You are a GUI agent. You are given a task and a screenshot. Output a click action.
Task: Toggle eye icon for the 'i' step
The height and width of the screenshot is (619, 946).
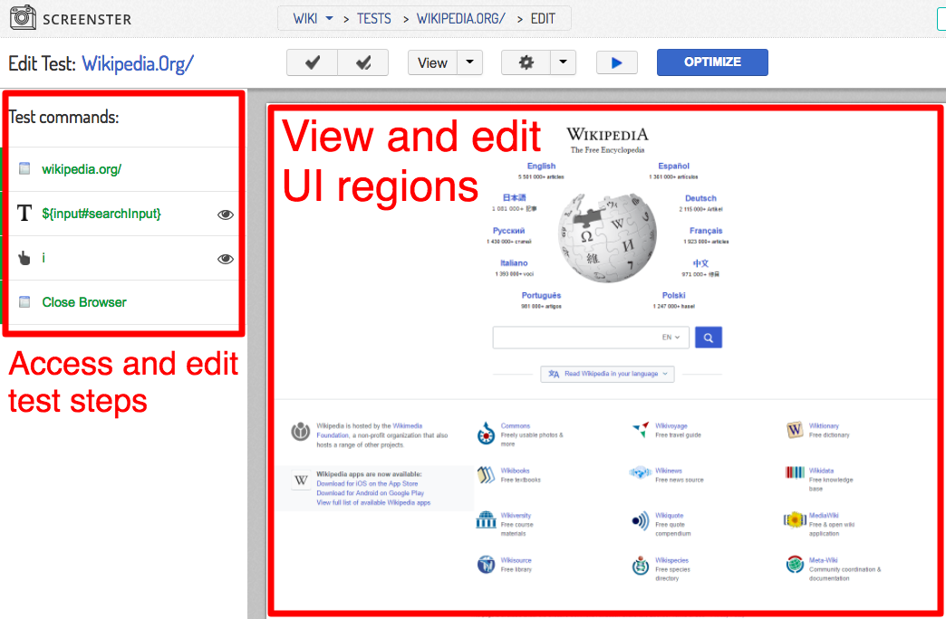click(x=226, y=259)
